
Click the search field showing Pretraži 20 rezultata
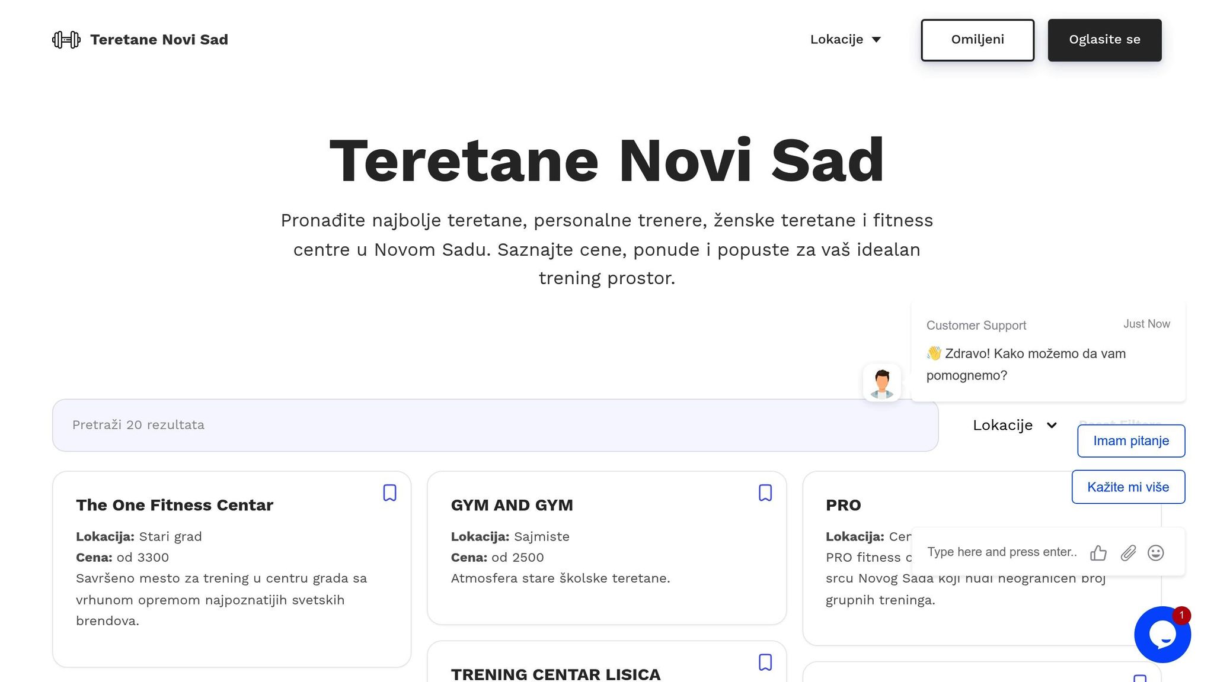(x=495, y=425)
